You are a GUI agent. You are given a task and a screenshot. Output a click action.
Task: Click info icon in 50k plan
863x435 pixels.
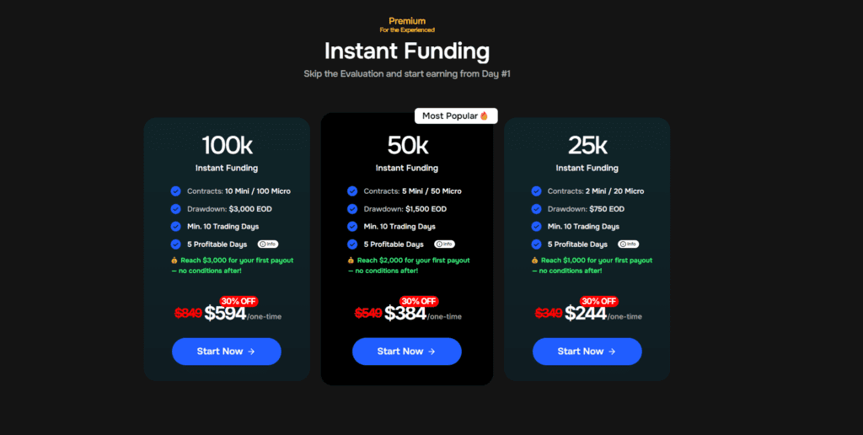pyautogui.click(x=443, y=244)
